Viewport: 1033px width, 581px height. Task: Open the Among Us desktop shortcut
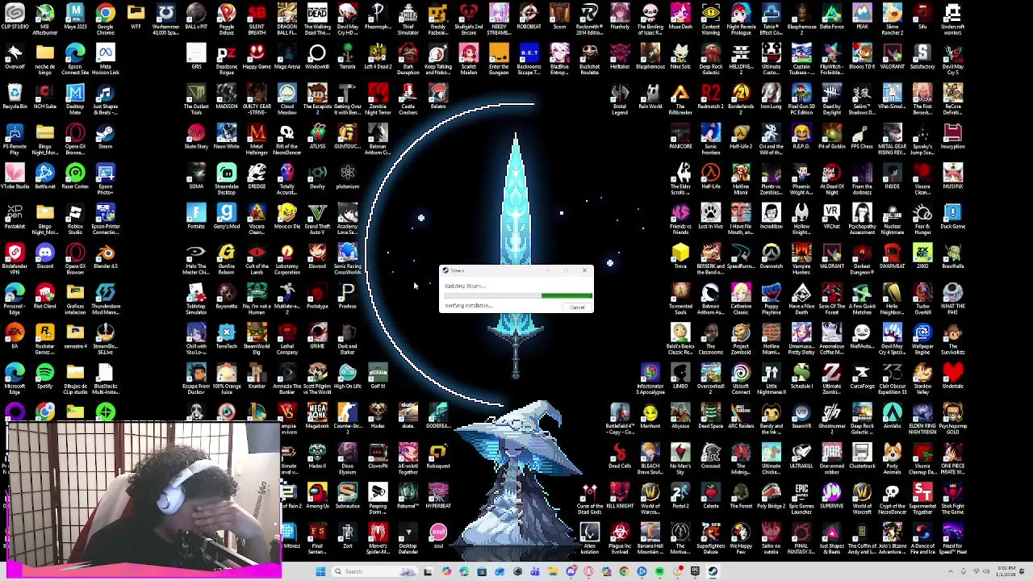click(317, 496)
